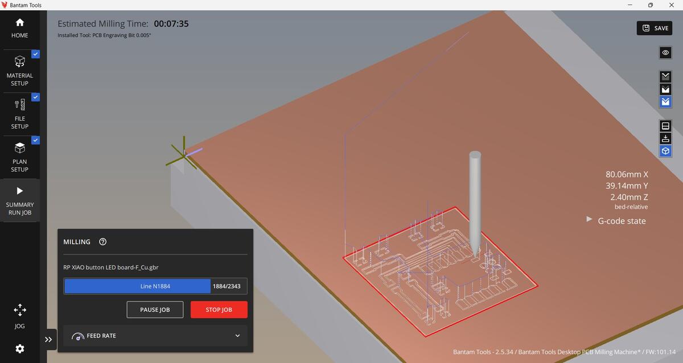Close the Bantam Tools window
This screenshot has height=363, width=683.
tap(671, 5)
